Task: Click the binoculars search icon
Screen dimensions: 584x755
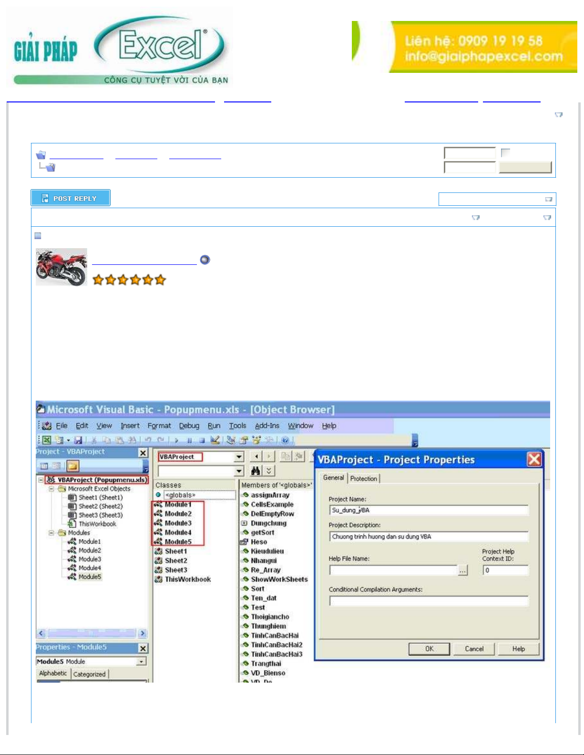Action: (256, 471)
